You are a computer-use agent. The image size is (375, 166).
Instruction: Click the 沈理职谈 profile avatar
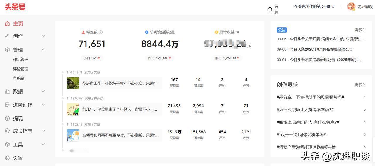click(351, 6)
